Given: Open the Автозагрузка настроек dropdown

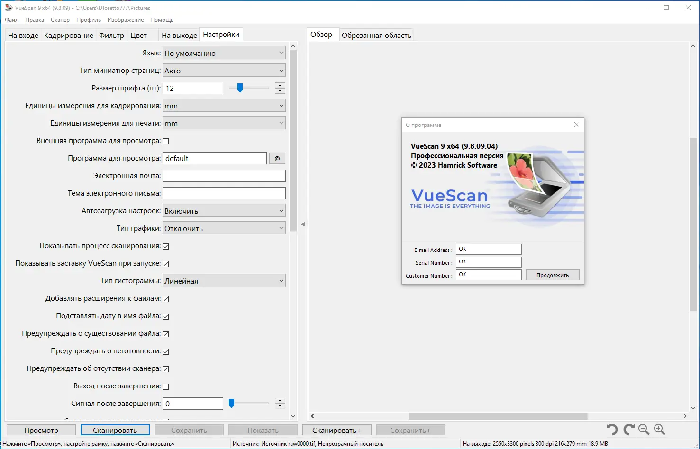Looking at the screenshot, I should (x=224, y=211).
